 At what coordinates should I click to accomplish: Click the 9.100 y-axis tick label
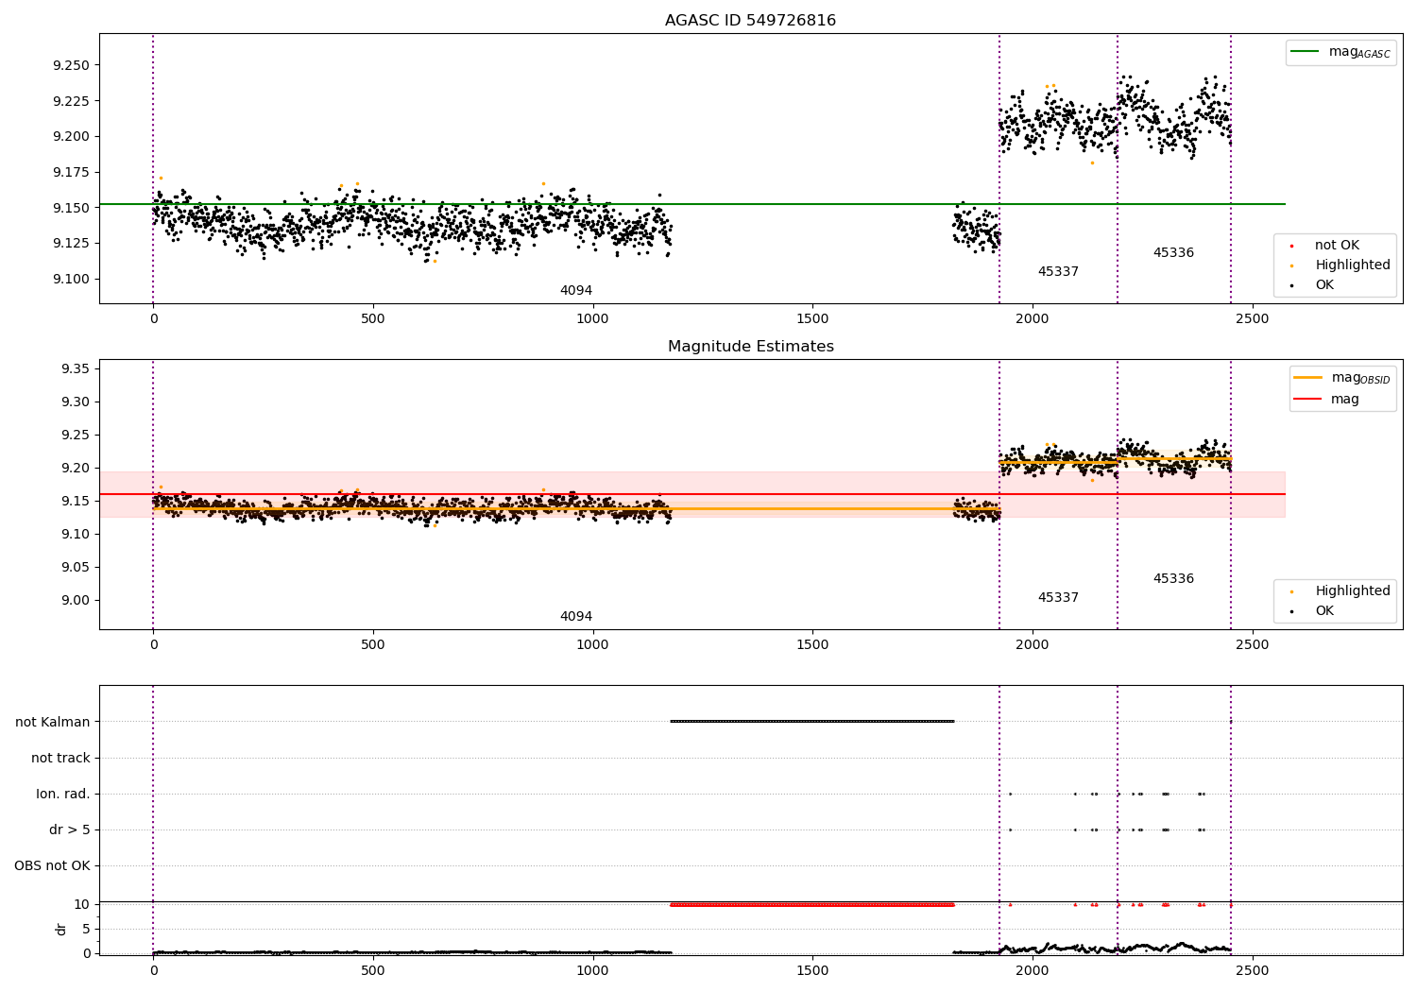(71, 279)
